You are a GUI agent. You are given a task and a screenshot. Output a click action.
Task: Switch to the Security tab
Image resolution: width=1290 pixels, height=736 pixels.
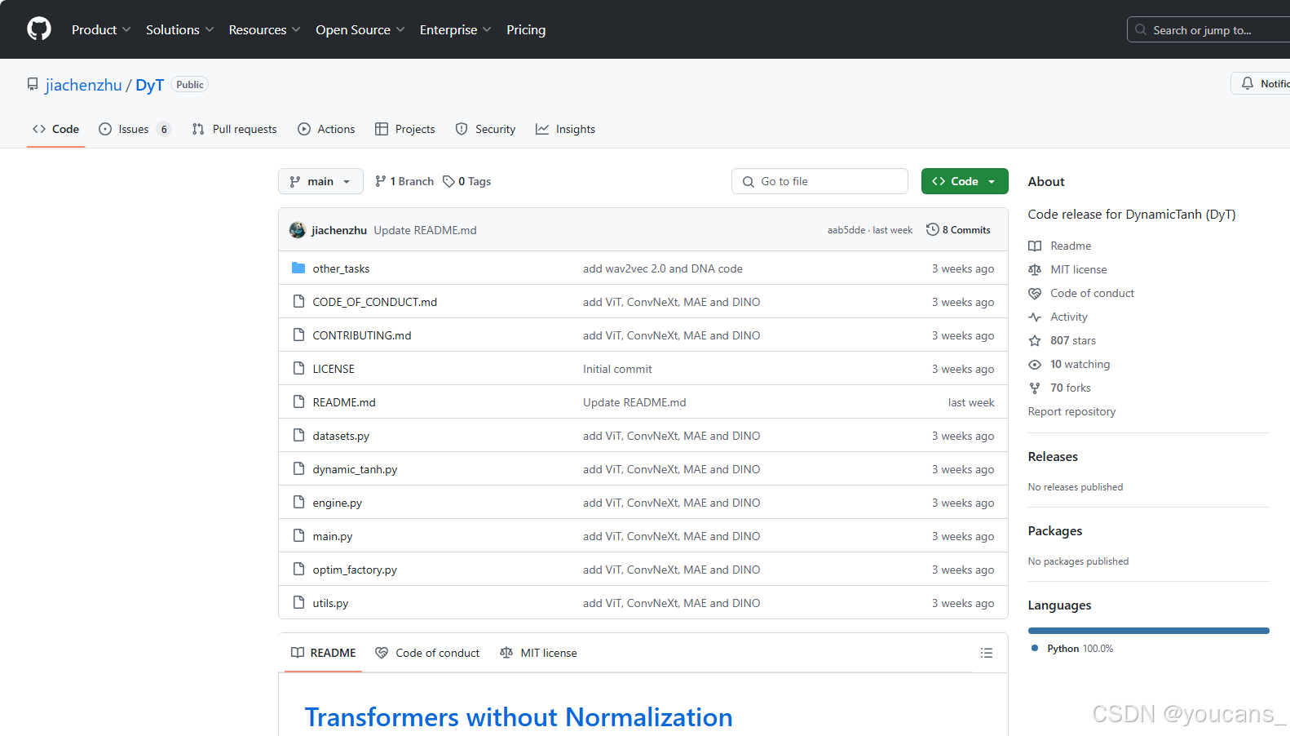coord(485,129)
